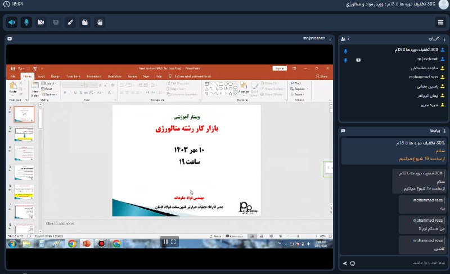This screenshot has height=274, width=450.
Task: Click the Reset slide button
Action: coord(47,89)
